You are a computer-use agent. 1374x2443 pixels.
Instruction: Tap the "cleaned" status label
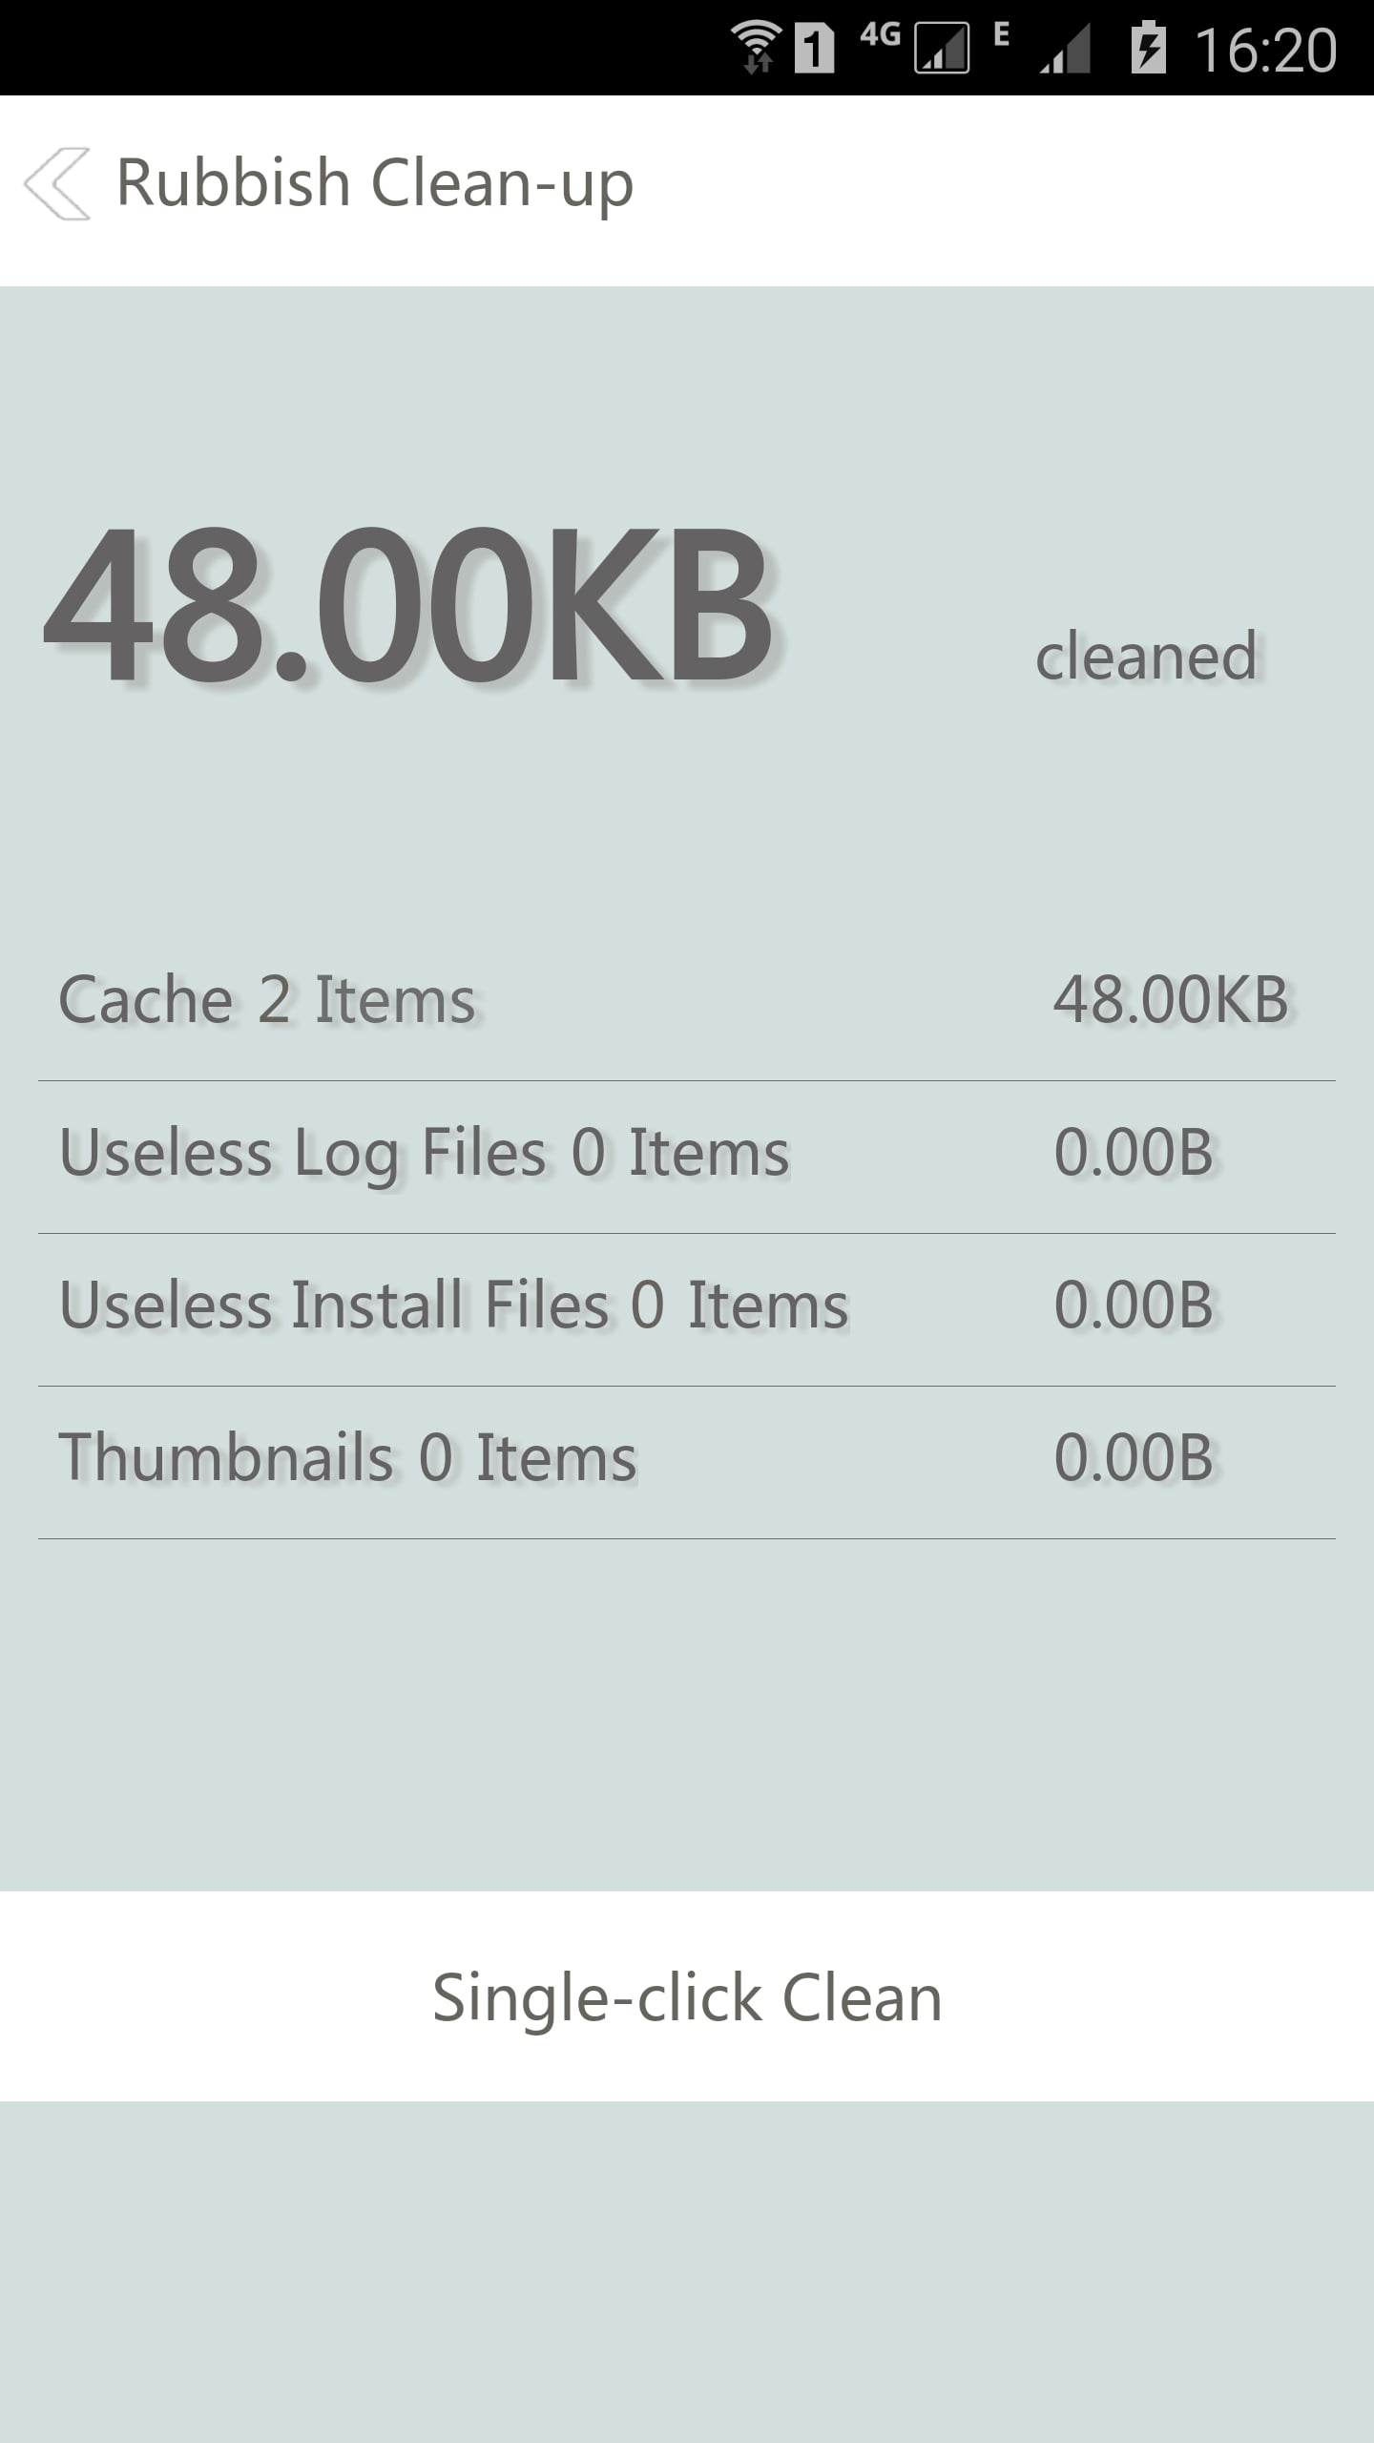tap(1146, 657)
